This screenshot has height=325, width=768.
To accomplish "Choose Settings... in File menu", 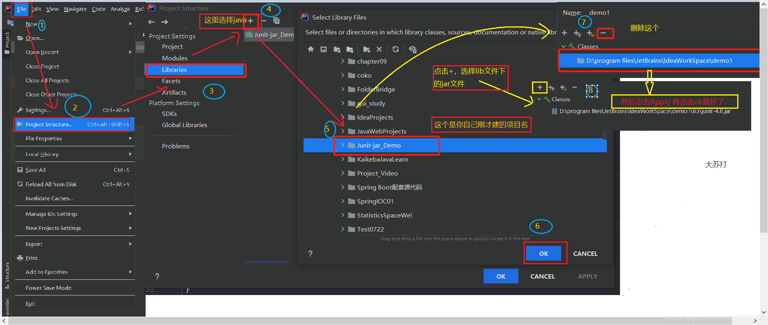I will pyautogui.click(x=74, y=110).
